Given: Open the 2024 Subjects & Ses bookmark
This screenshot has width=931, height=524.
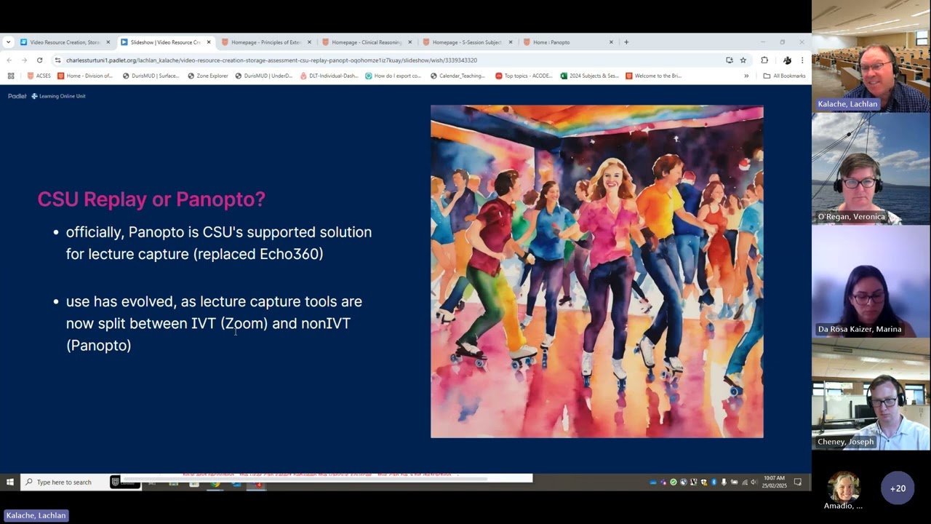Looking at the screenshot, I should click(x=589, y=76).
